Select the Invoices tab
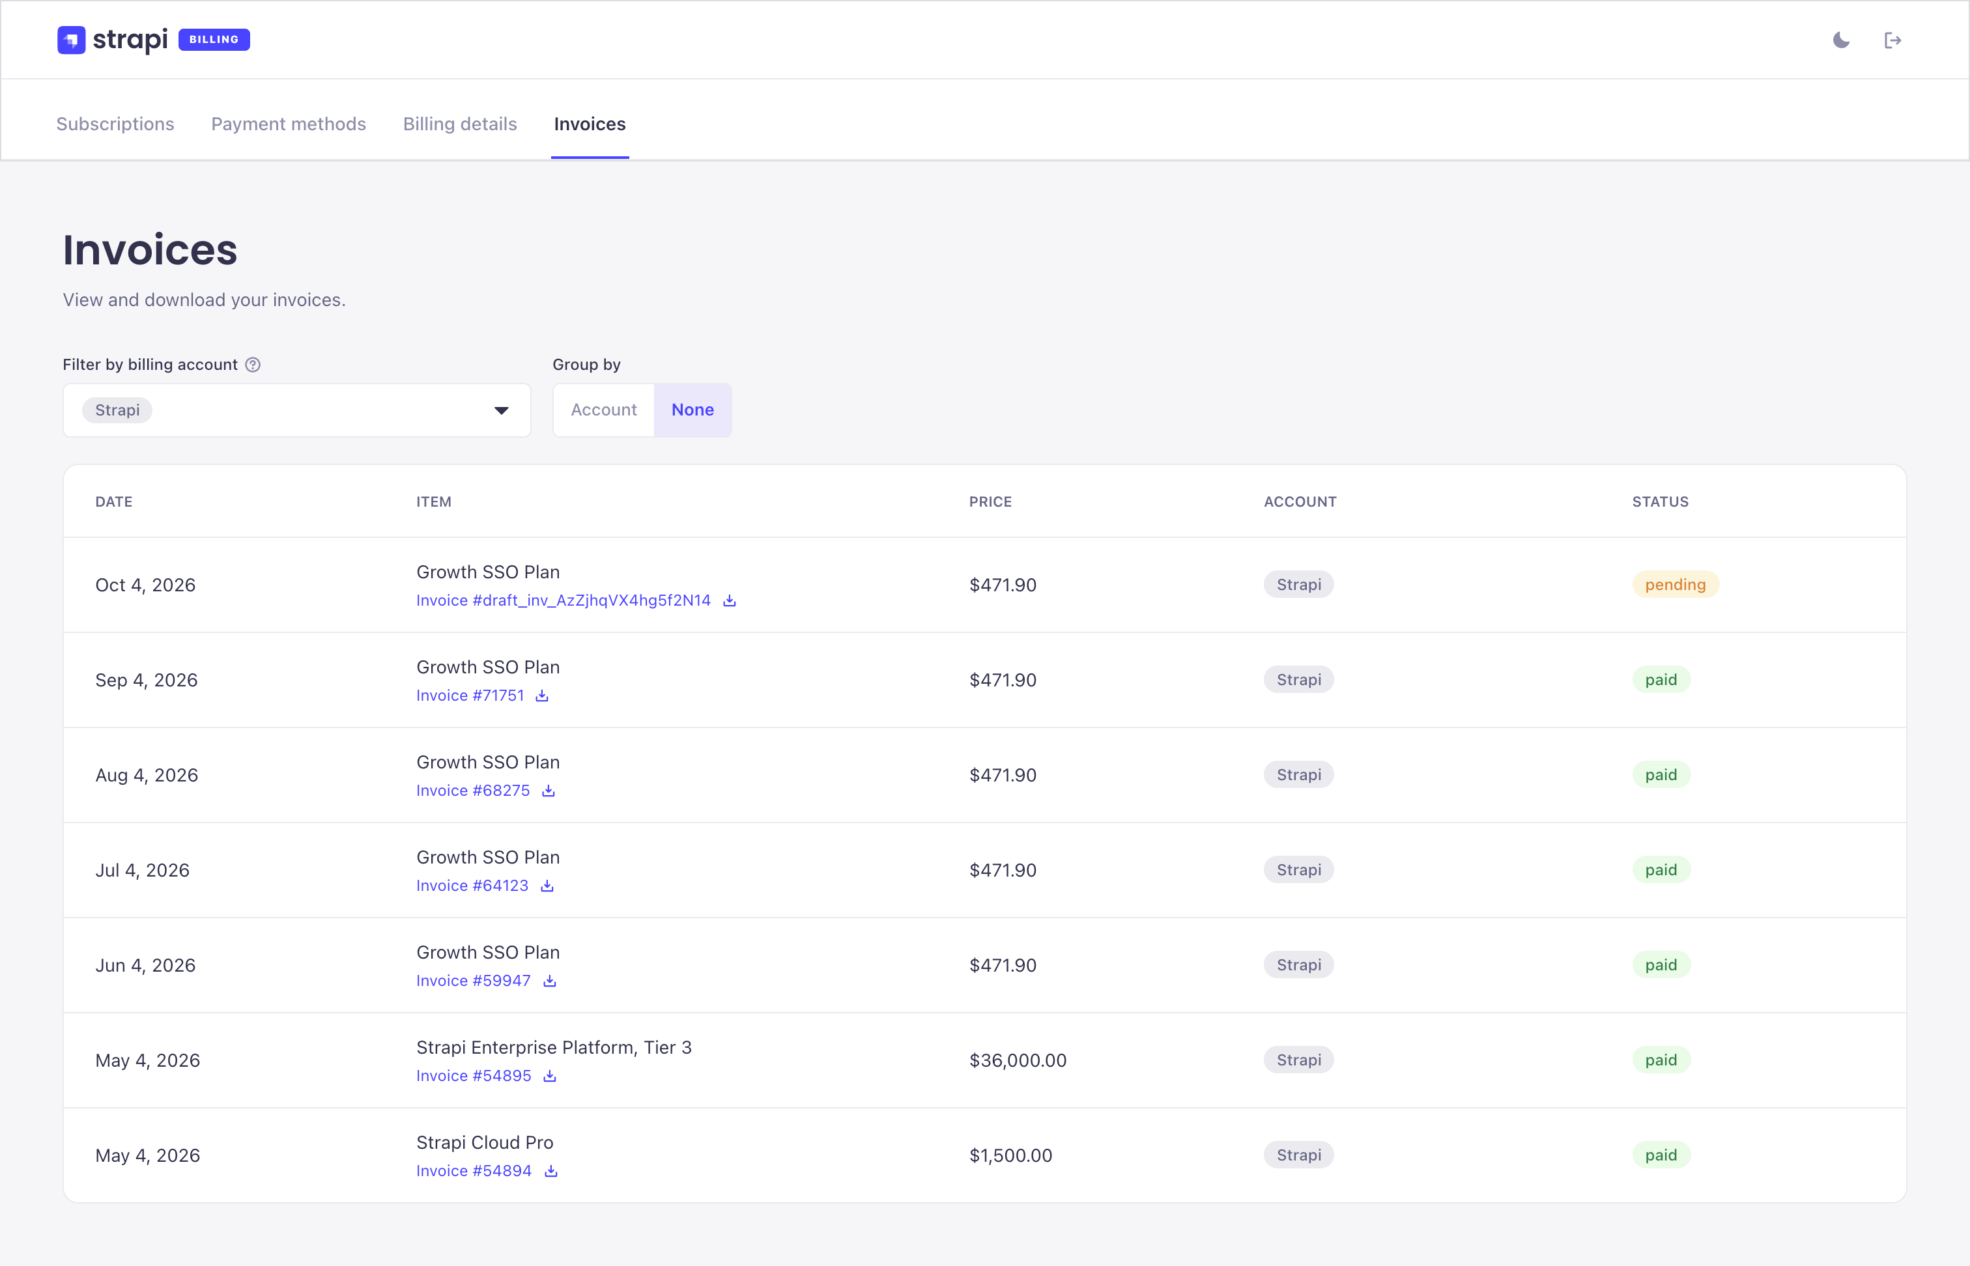The image size is (1970, 1266). (x=590, y=124)
